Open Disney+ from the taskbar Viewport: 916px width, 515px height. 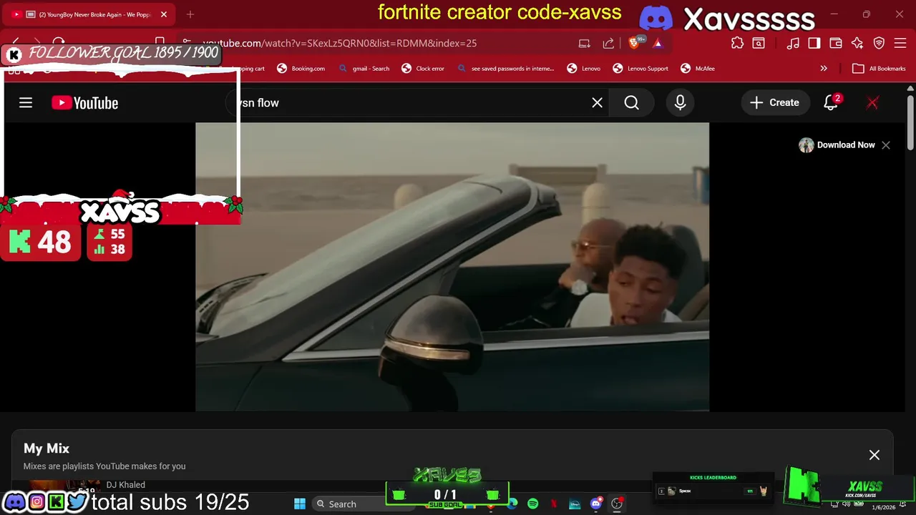tap(575, 504)
